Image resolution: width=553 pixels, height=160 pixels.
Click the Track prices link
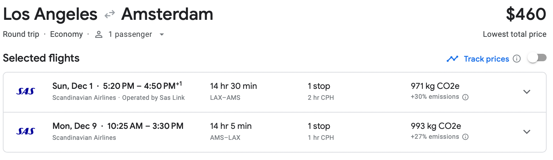point(486,59)
